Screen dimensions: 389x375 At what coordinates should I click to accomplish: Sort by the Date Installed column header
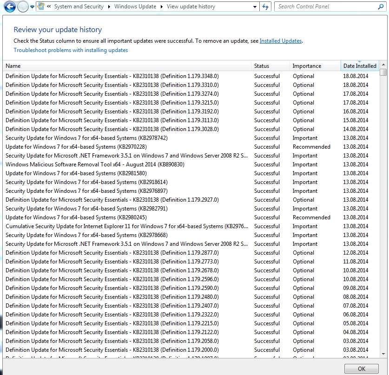tap(360, 66)
